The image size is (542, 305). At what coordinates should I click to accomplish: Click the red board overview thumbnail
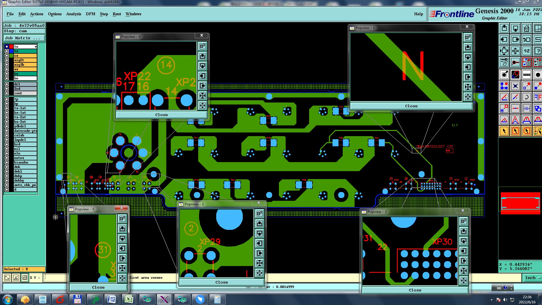(520, 203)
